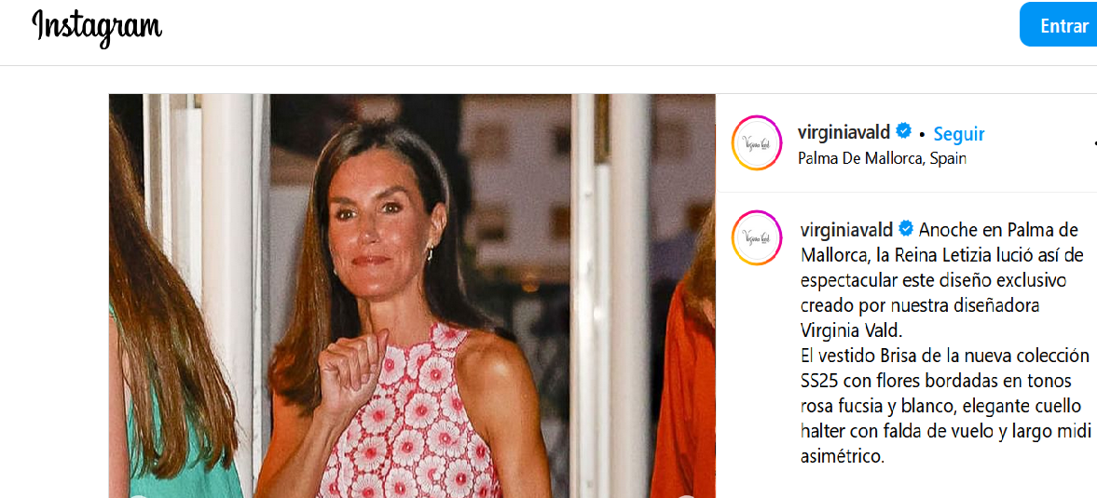Viewport: 1097px width, 498px height.
Task: Click the raised fist in the photo
Action: click(354, 368)
